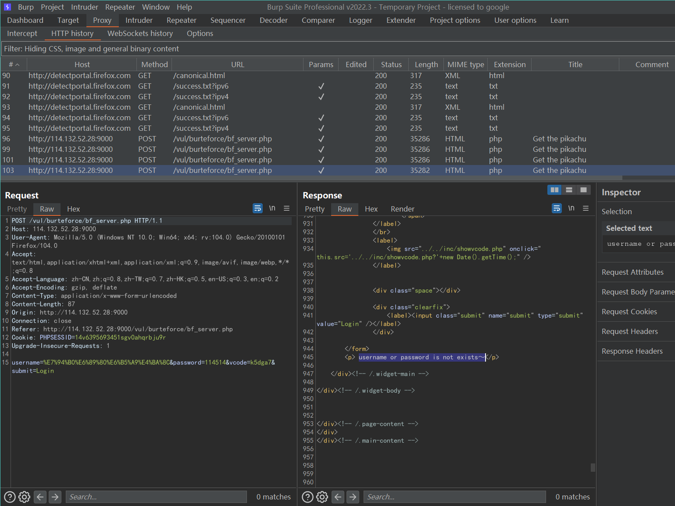Open the Learn tab
The width and height of the screenshot is (675, 506).
click(559, 20)
